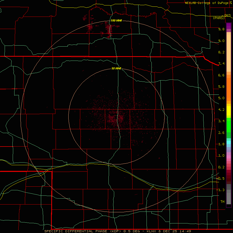Click the 5.0 value on color scale
Viewport: 233px width, 233px height.
pyautogui.click(x=221, y=98)
